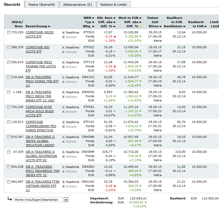Image resolution: width=219 pixels, height=212 pixels.
Task: Open Notizen icon for MSCI INDIA row
Action: 63,97
